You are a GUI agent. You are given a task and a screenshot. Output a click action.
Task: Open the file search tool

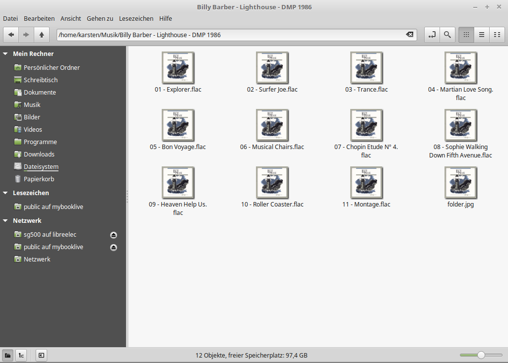(447, 35)
